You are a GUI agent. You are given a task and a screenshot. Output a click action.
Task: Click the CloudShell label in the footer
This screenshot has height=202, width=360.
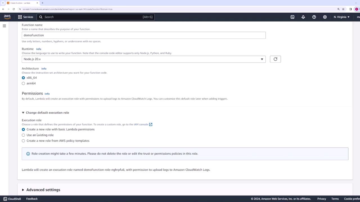14,199
